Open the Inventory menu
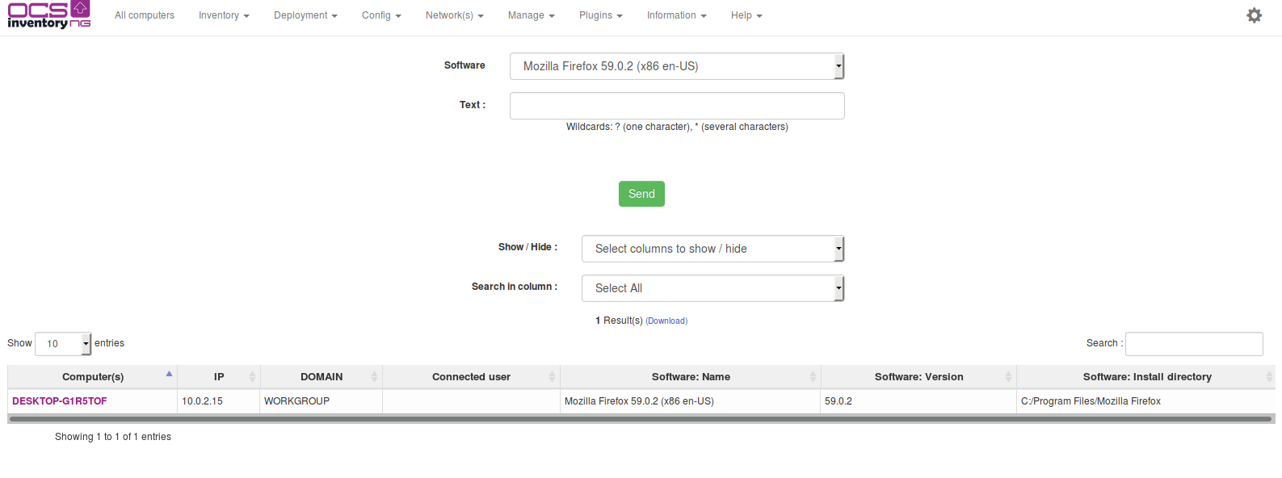Screen dimensions: 1282x478 224,15
